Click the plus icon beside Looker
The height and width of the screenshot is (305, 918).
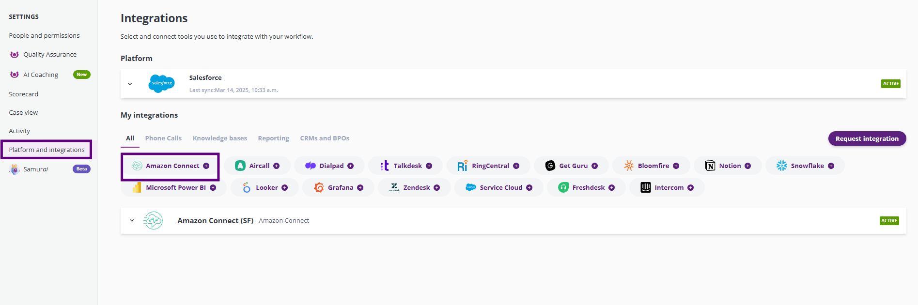click(284, 188)
